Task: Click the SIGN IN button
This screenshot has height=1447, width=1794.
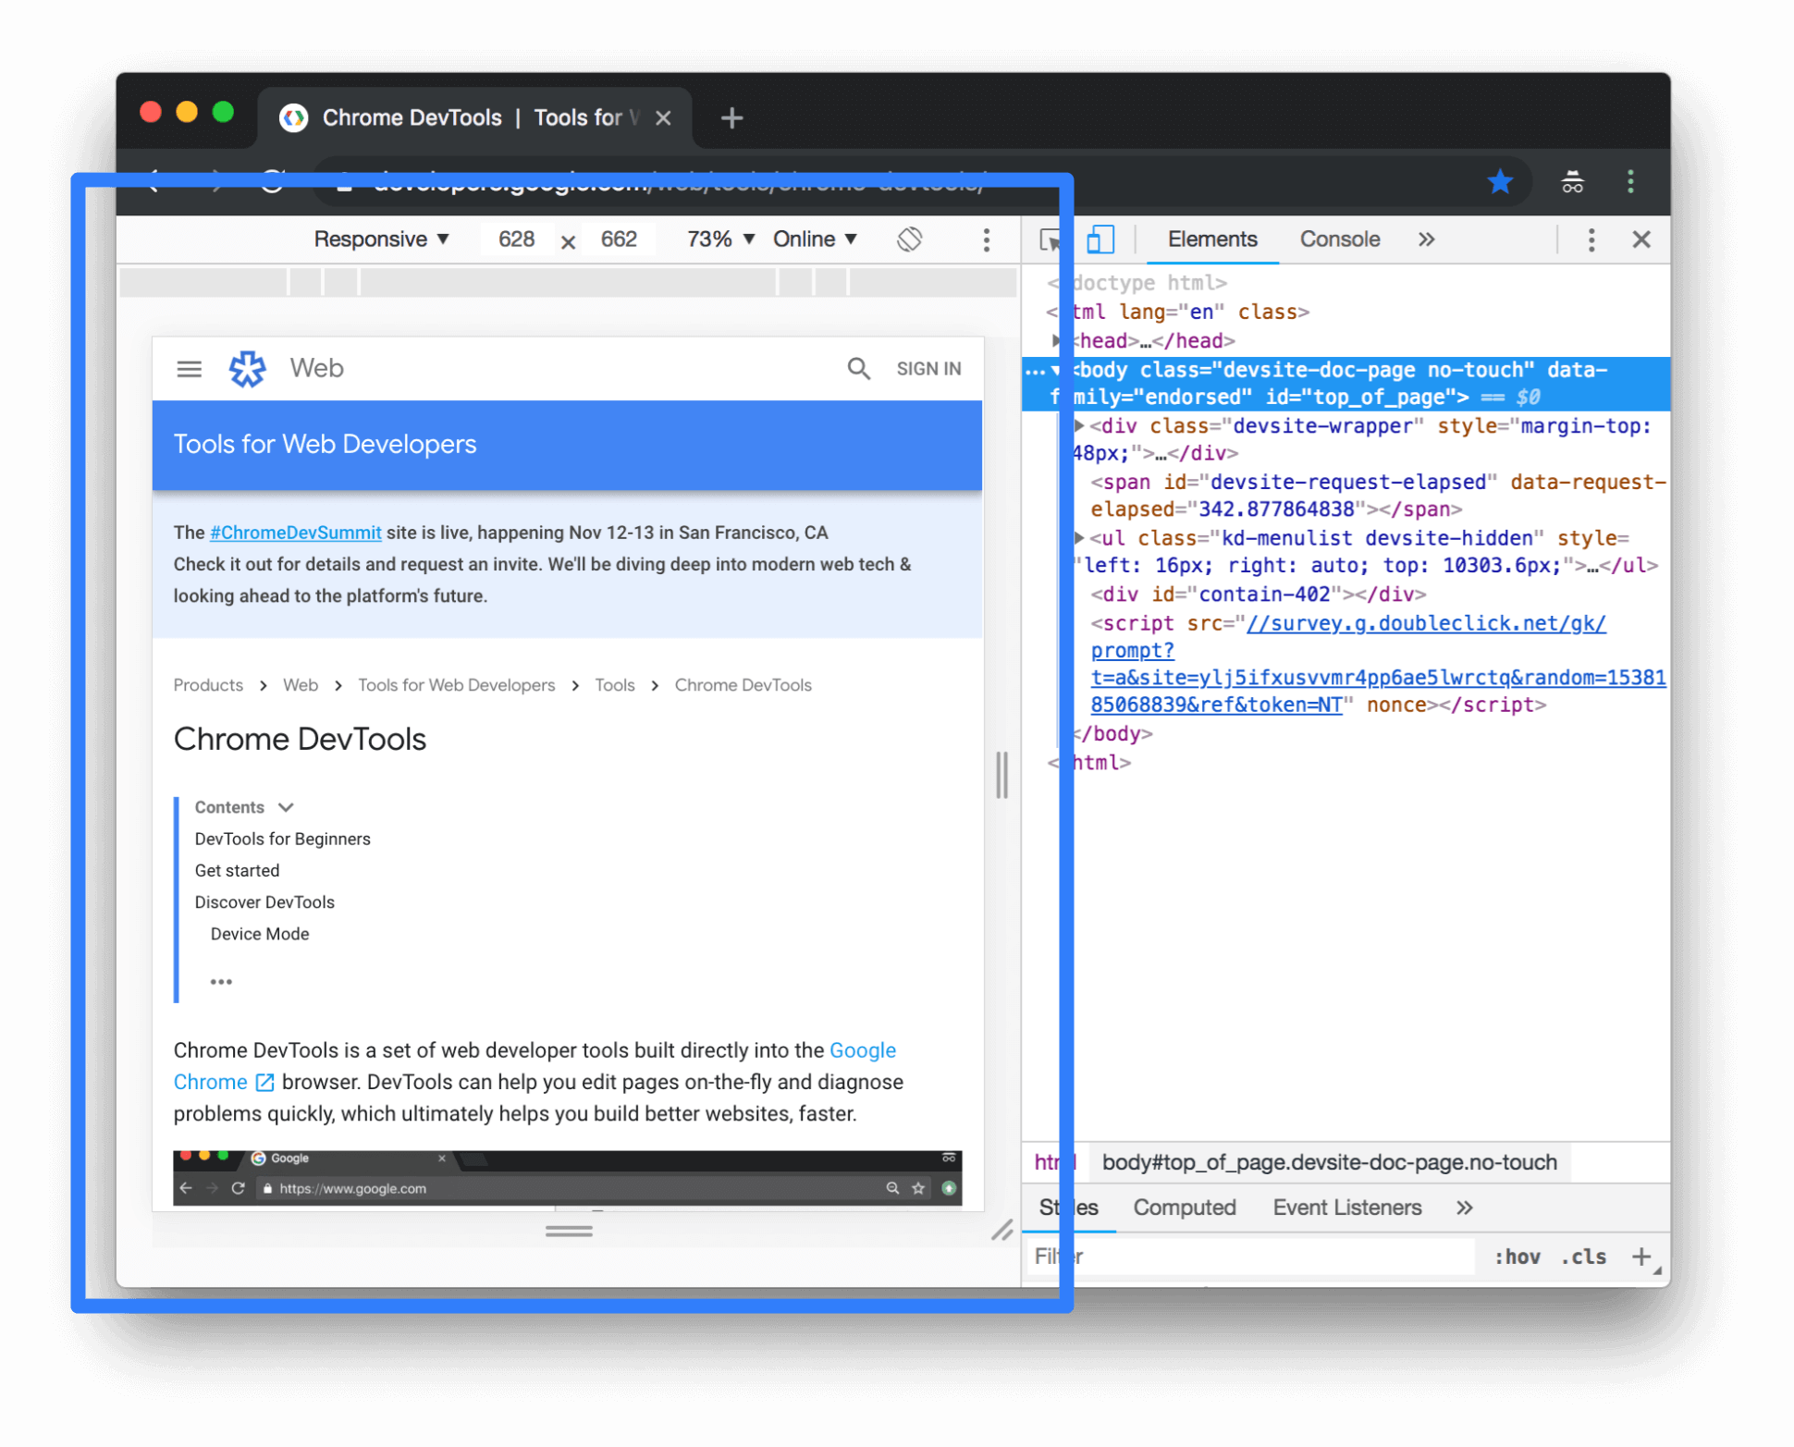Action: point(928,369)
